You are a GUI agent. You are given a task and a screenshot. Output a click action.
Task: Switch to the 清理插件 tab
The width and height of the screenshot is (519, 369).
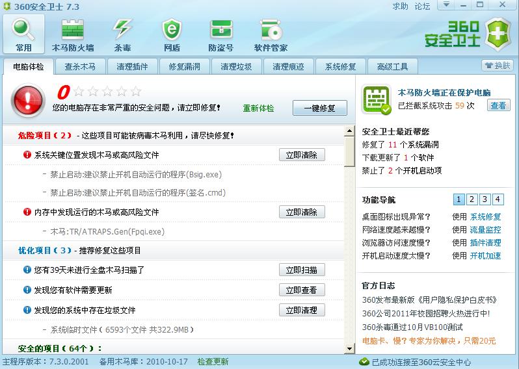pos(132,67)
